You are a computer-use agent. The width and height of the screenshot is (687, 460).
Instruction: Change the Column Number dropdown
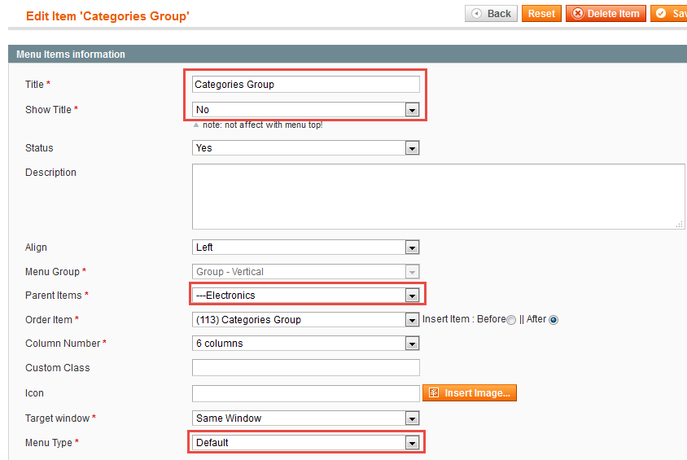pyautogui.click(x=306, y=344)
